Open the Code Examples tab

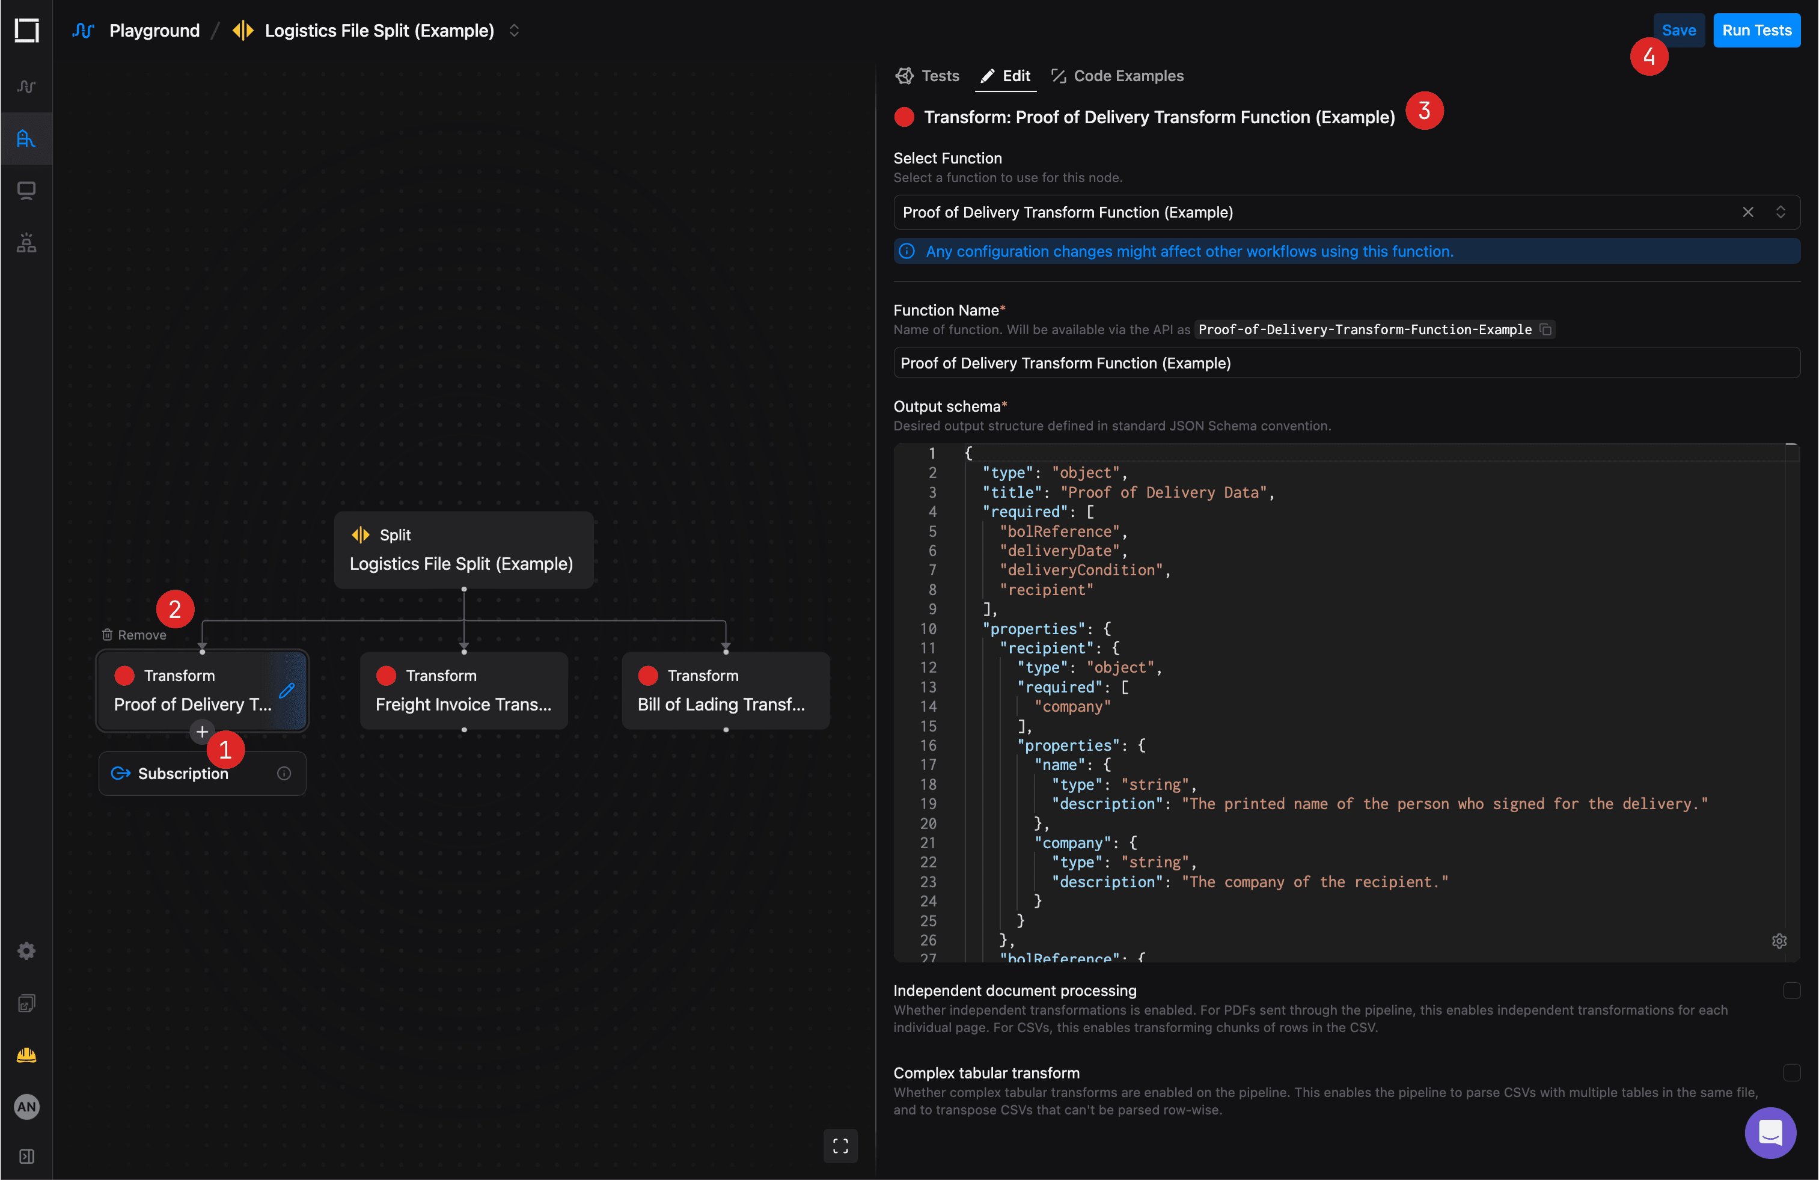pyautogui.click(x=1118, y=76)
